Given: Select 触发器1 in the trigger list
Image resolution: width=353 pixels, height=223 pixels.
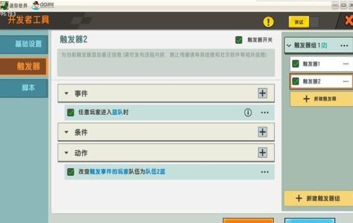Looking at the screenshot, I should [x=322, y=64].
